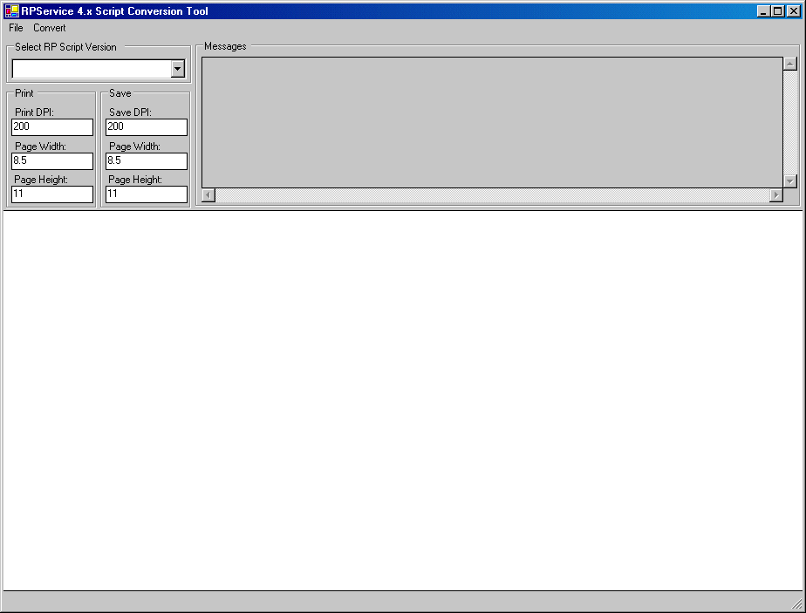The image size is (806, 613).
Task: Click Messages scrollbar up arrow
Action: point(790,64)
